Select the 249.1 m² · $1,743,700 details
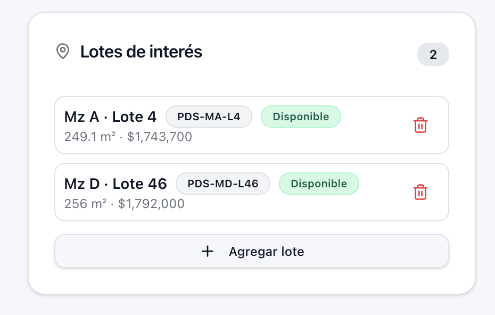The width and height of the screenshot is (495, 315). pyautogui.click(x=128, y=137)
